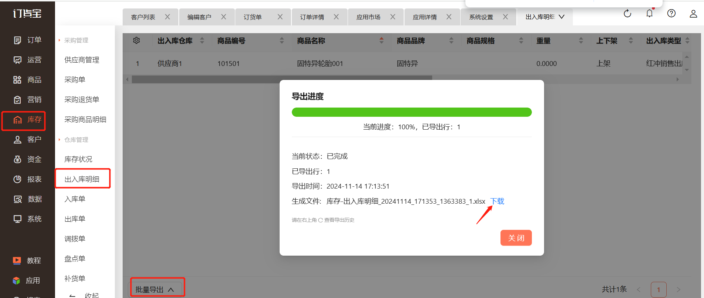Open the notification bell
Viewport: 704px width, 298px height.
[x=649, y=14]
